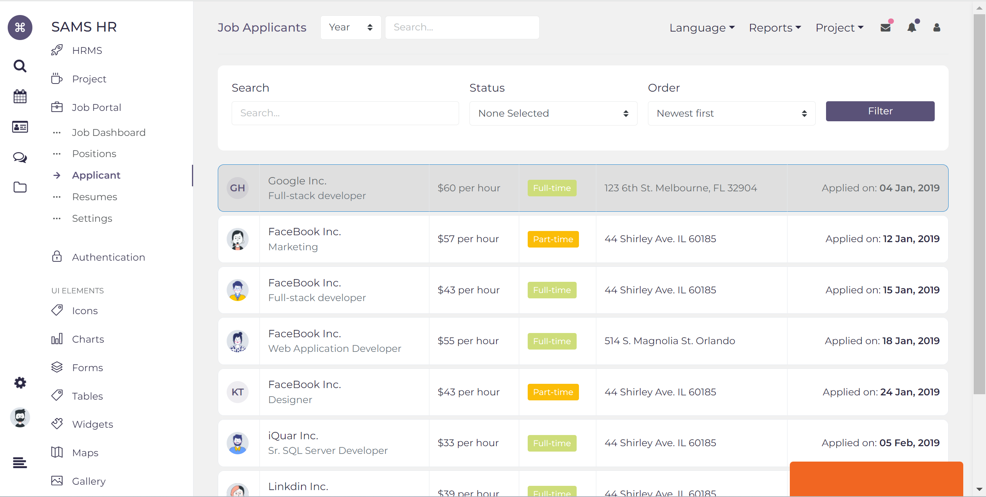Open the Project dropdown in header
The image size is (986, 497).
(840, 28)
